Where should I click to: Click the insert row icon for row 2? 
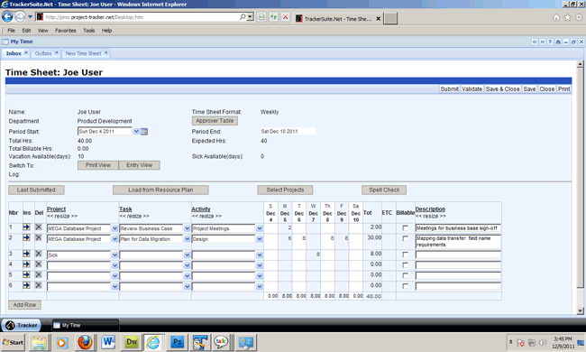coord(26,237)
